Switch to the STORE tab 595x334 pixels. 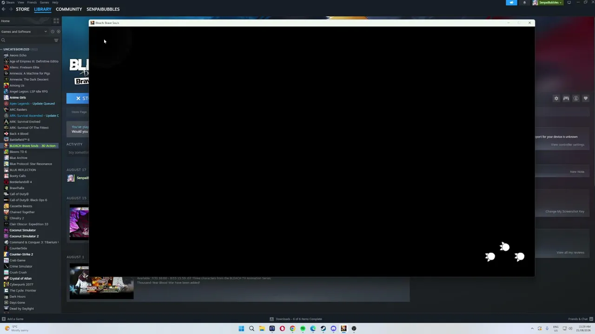point(22,9)
